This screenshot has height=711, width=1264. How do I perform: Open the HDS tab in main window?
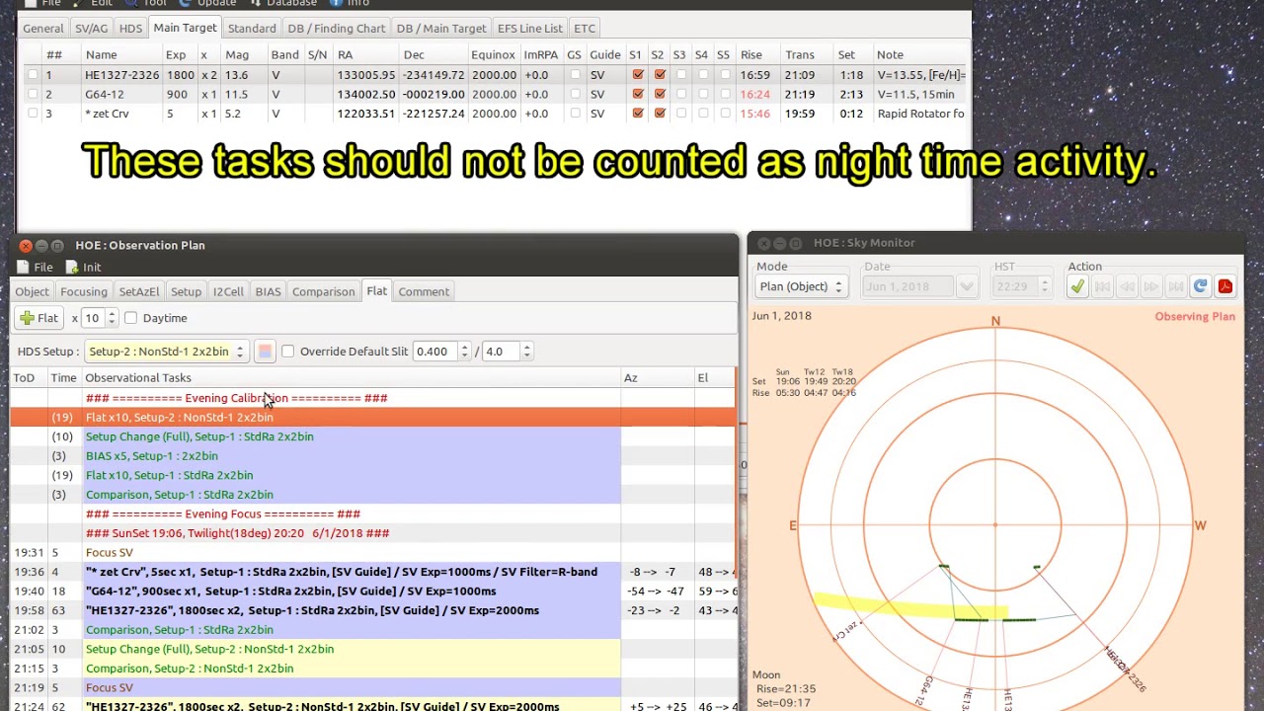(x=130, y=29)
